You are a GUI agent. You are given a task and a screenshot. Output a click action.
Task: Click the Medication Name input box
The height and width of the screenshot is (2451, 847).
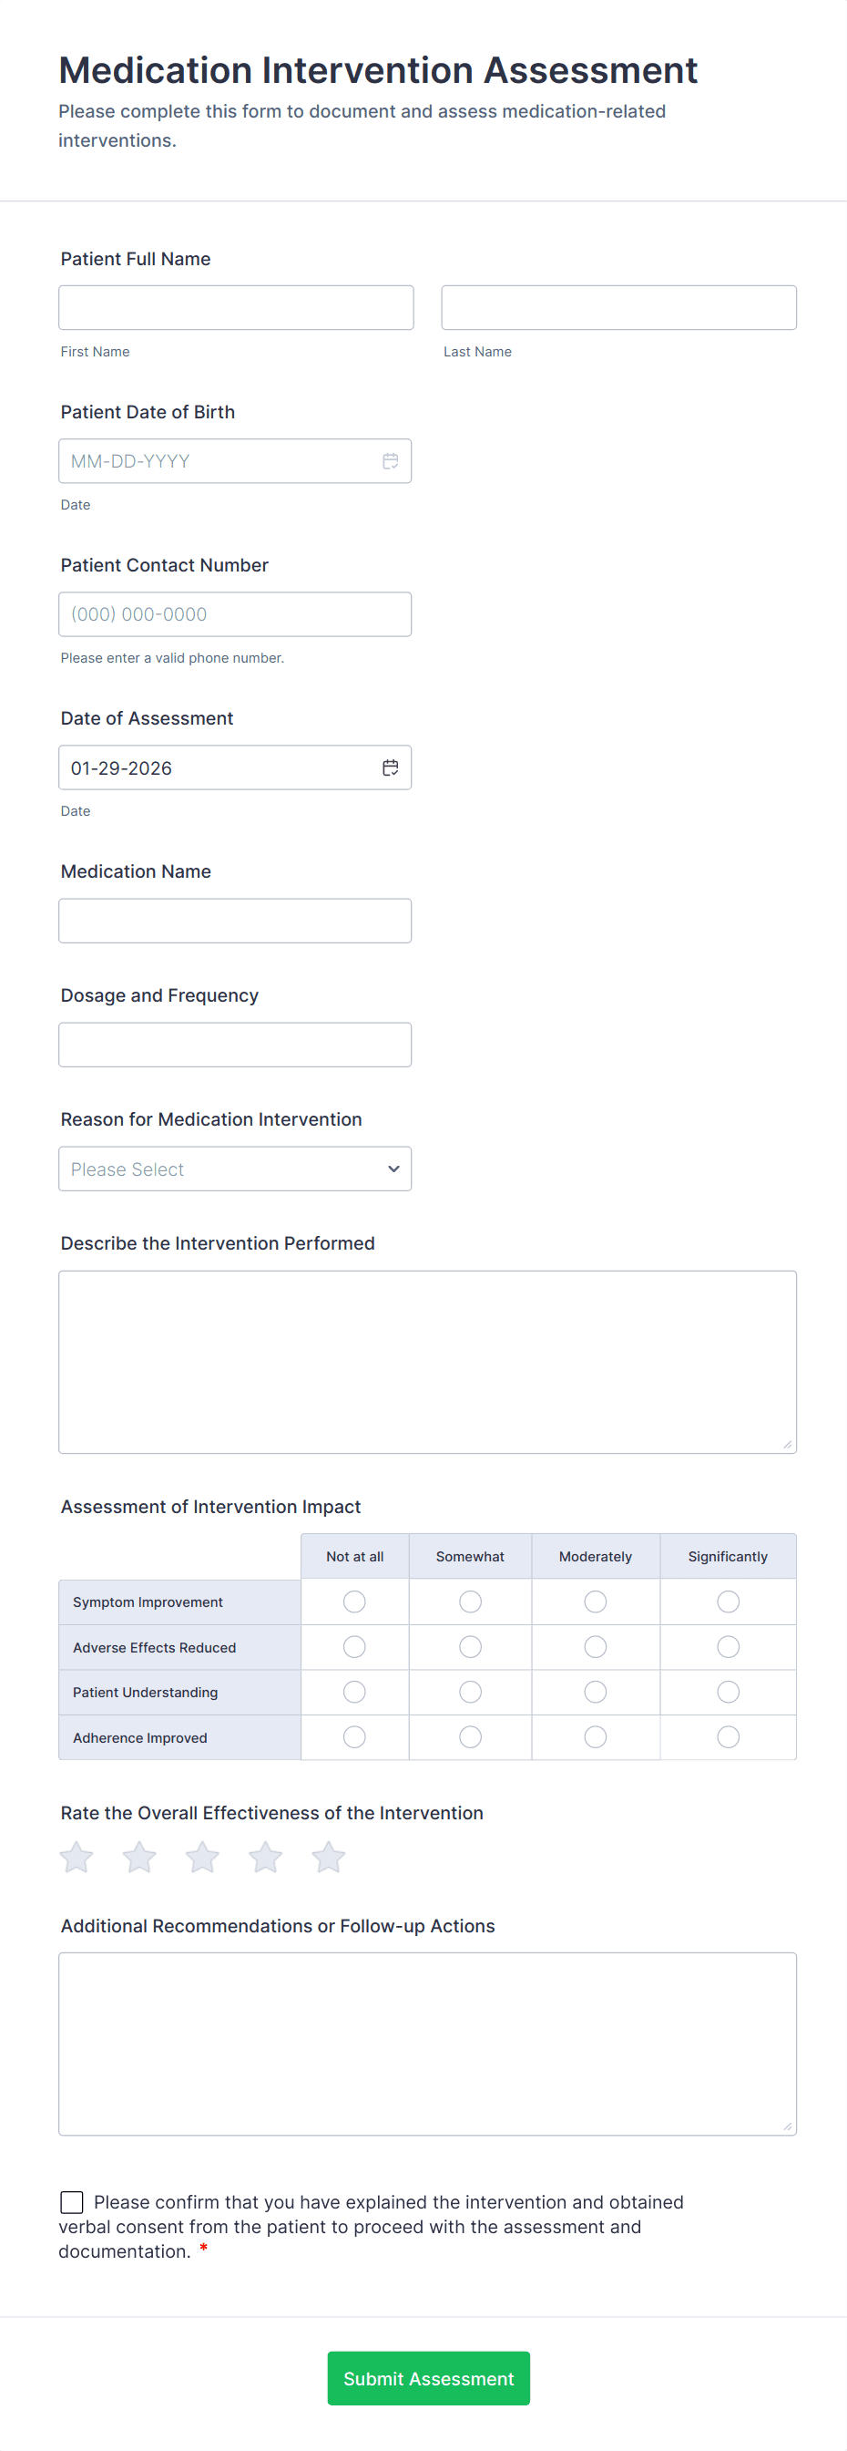[x=235, y=921]
